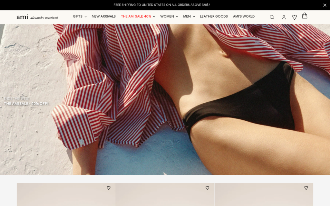Select the Gifts navigation label
The image size is (330, 206).
click(78, 16)
